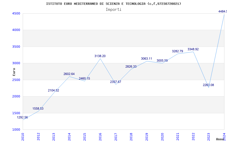Select data label 2602.64

pos(69,74)
